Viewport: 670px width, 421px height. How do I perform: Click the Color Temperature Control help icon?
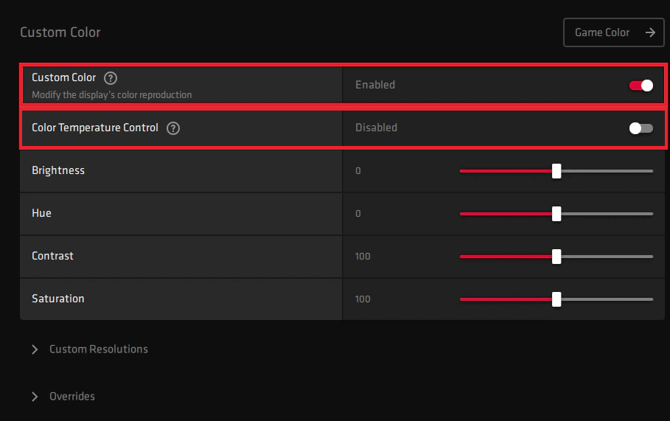click(x=173, y=128)
